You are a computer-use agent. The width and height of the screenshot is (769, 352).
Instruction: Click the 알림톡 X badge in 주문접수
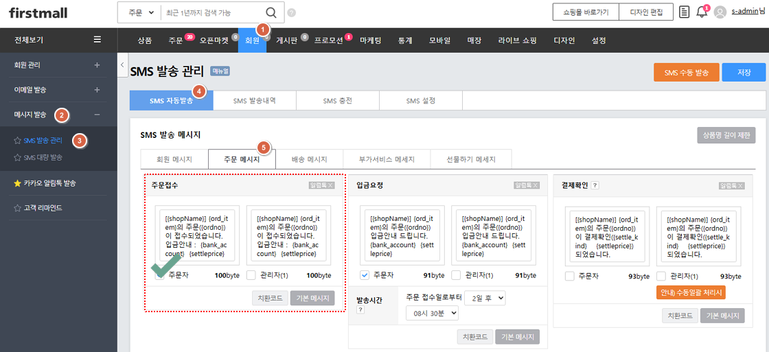pyautogui.click(x=321, y=185)
